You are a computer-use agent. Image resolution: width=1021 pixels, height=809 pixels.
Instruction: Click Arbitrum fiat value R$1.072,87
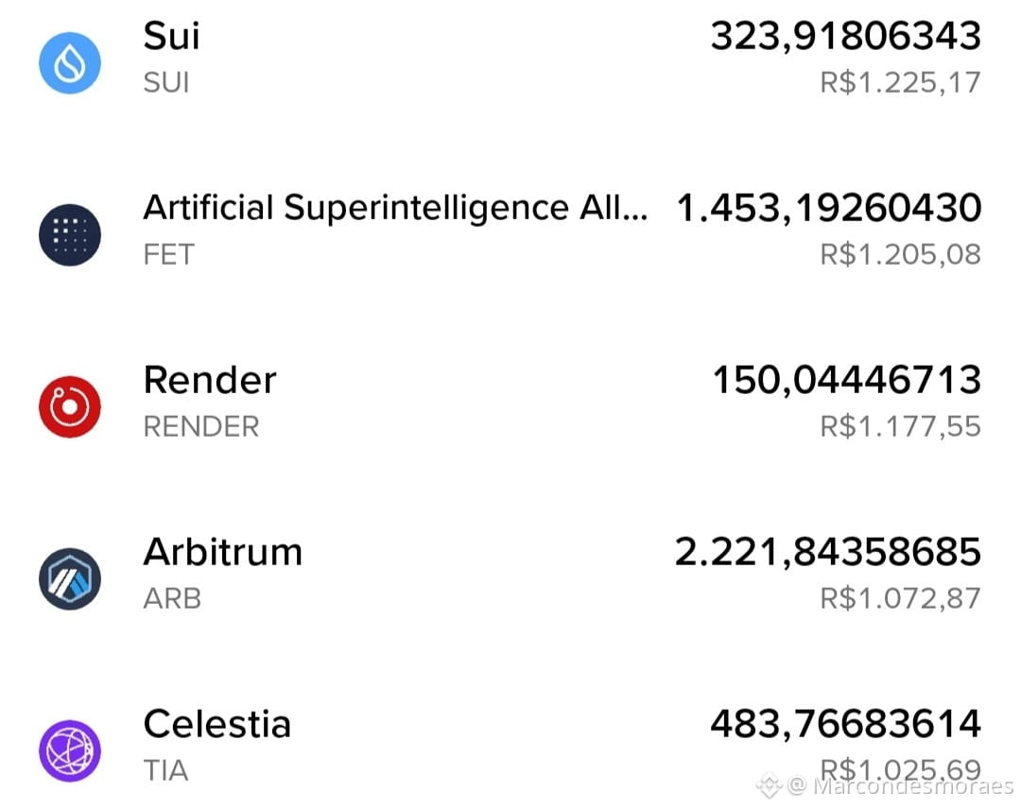[901, 598]
